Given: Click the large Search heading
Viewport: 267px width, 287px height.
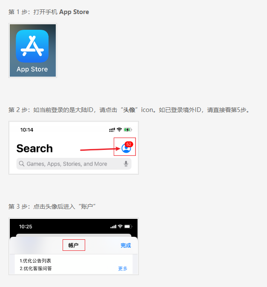Looking at the screenshot, I should coord(34,148).
